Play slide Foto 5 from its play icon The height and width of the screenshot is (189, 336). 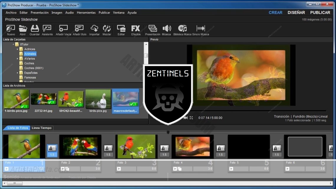coord(231,169)
